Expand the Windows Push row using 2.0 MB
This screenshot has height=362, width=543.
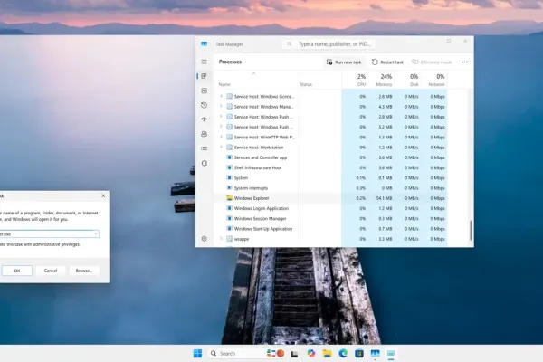222,117
